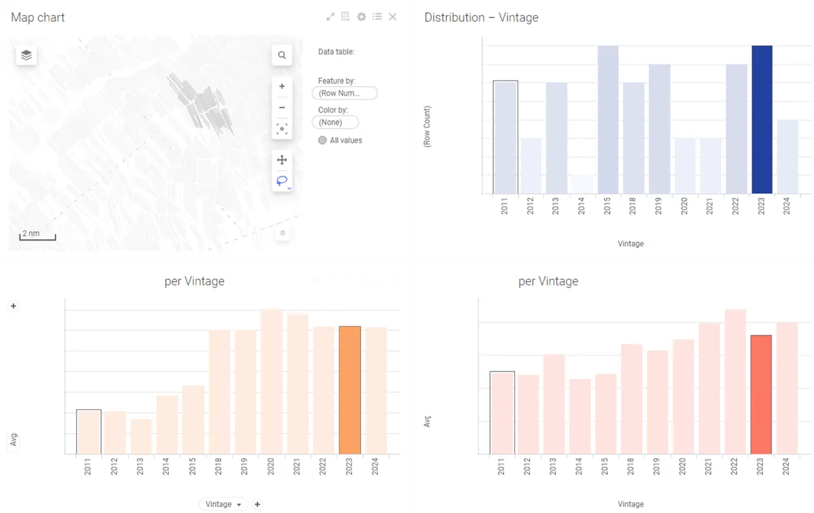Add a column next to Vintage axis

click(257, 504)
